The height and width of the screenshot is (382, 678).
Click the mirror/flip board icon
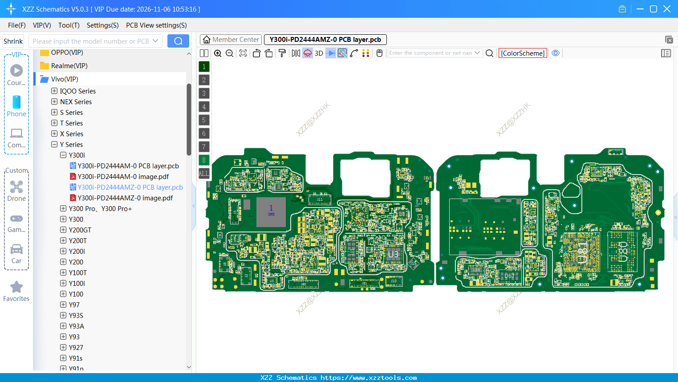pyautogui.click(x=296, y=53)
